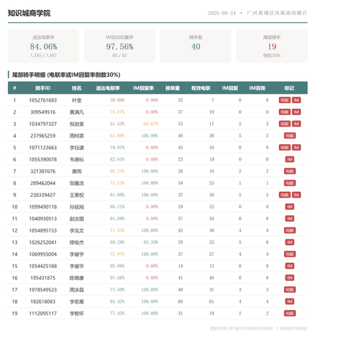Click rider ID 309549516
Image resolution: width=355 pixels, height=339 pixels.
point(43,112)
